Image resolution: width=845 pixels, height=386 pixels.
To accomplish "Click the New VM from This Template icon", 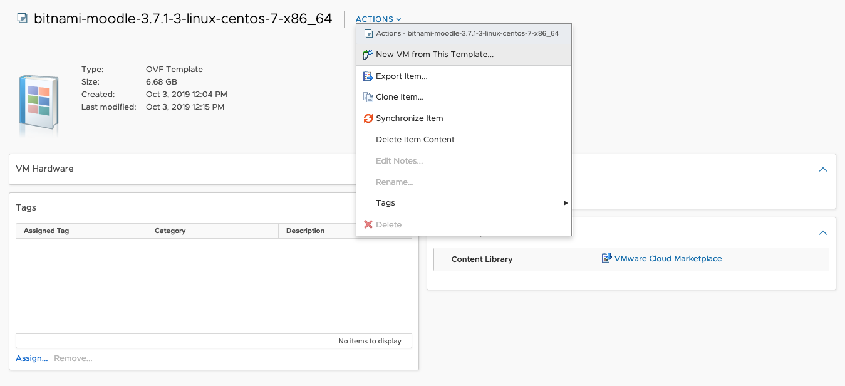I will [368, 55].
